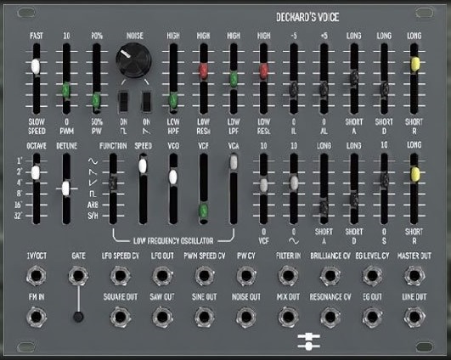Click the LINE OUT jack
Image resolution: width=451 pixels, height=360 pixels.
pos(414,317)
